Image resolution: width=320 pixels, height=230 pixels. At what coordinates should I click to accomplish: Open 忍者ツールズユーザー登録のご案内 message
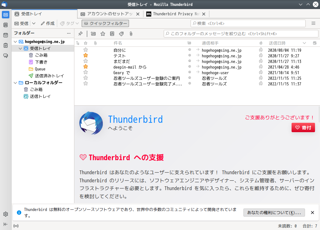point(147,78)
